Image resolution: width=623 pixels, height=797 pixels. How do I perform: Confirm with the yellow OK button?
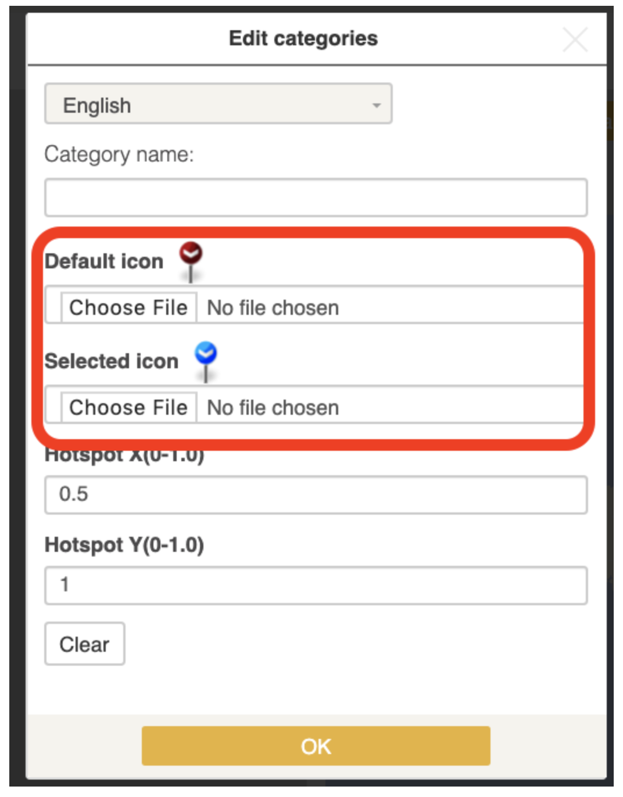[x=316, y=746]
